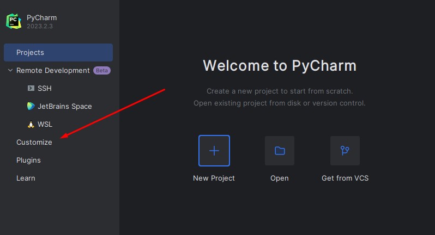Click the Beta badge
Image resolution: width=435 pixels, height=235 pixels.
[x=102, y=71]
